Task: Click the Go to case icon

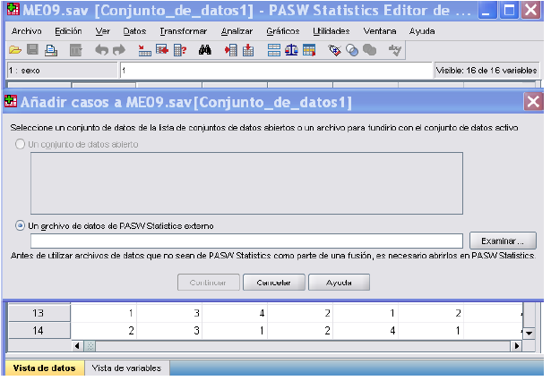Action: point(144,50)
